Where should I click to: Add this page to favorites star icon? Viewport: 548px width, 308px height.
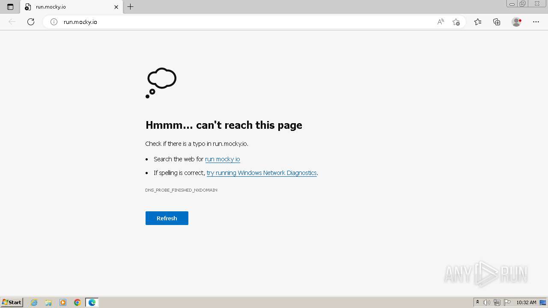pyautogui.click(x=456, y=22)
